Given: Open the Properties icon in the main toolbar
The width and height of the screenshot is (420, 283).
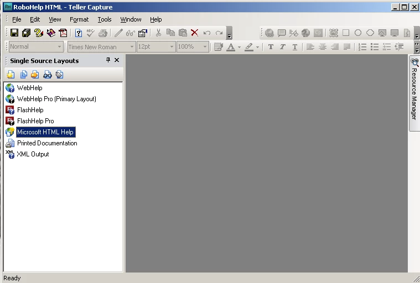Looking at the screenshot, I should [x=143, y=33].
